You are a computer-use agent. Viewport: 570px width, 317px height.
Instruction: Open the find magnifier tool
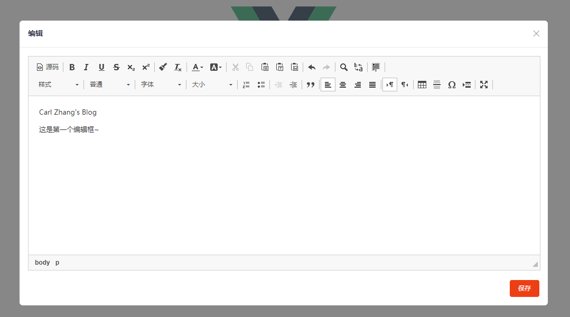tap(343, 67)
